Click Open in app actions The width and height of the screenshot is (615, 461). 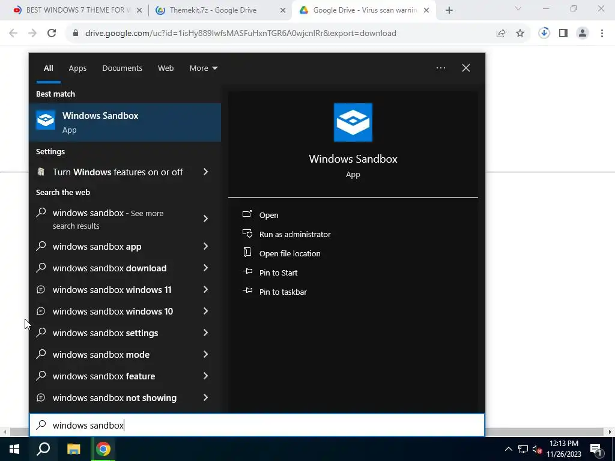268,215
